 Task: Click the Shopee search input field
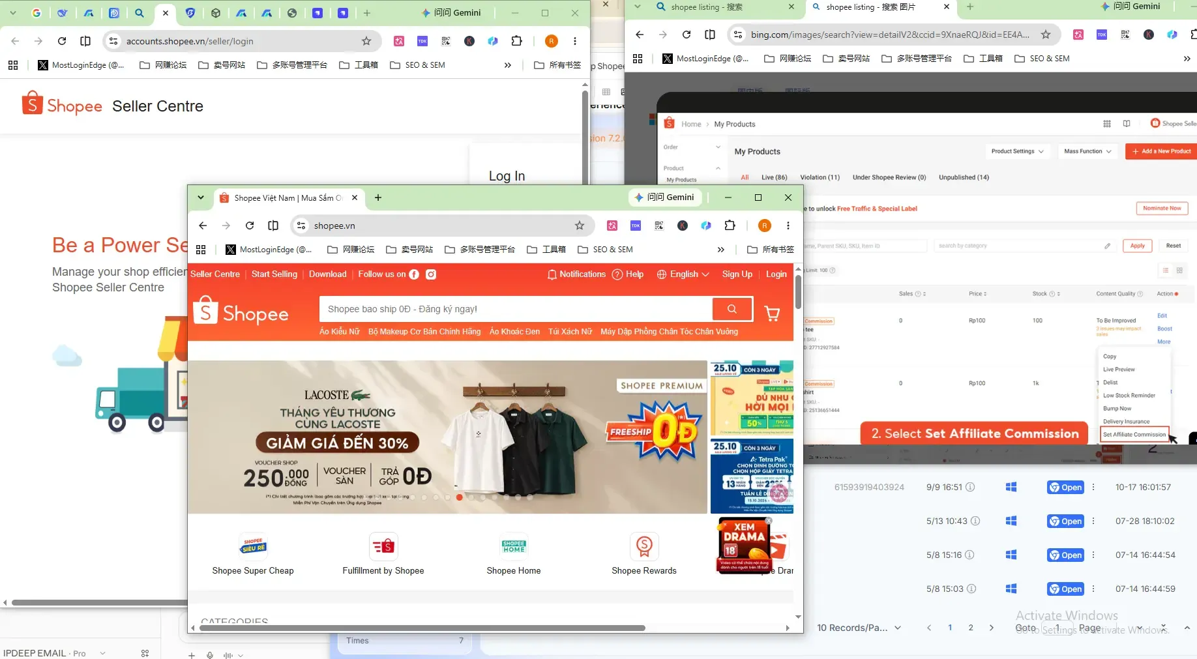click(x=515, y=309)
